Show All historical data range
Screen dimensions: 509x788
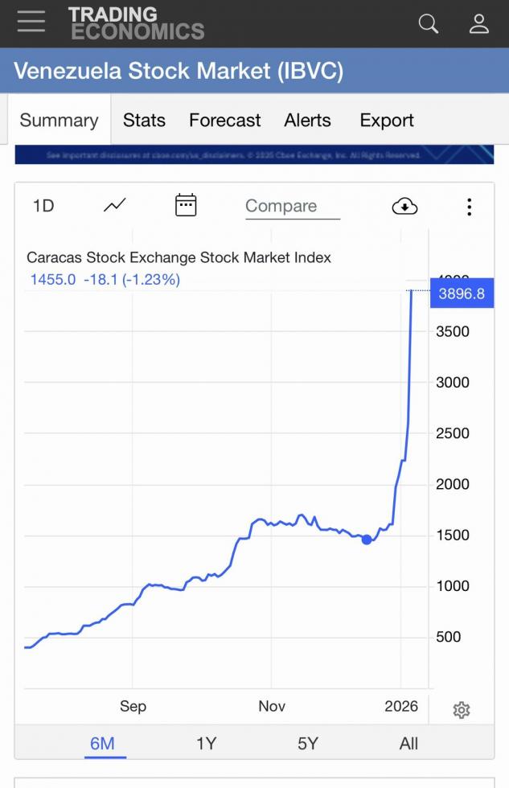[x=408, y=743]
